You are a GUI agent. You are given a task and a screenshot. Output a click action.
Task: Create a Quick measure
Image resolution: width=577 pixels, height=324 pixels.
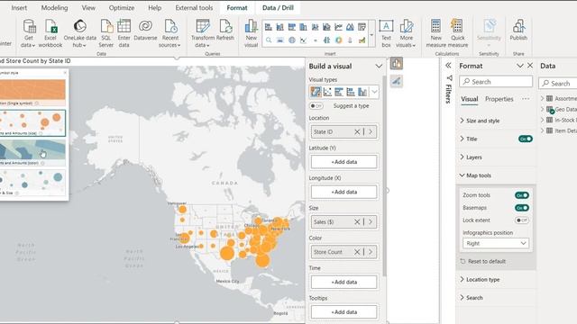pyautogui.click(x=458, y=33)
